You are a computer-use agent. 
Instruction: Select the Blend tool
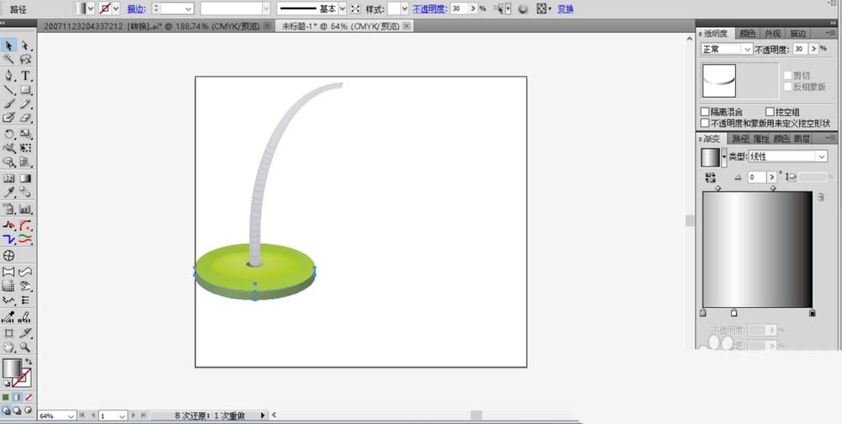pos(25,192)
